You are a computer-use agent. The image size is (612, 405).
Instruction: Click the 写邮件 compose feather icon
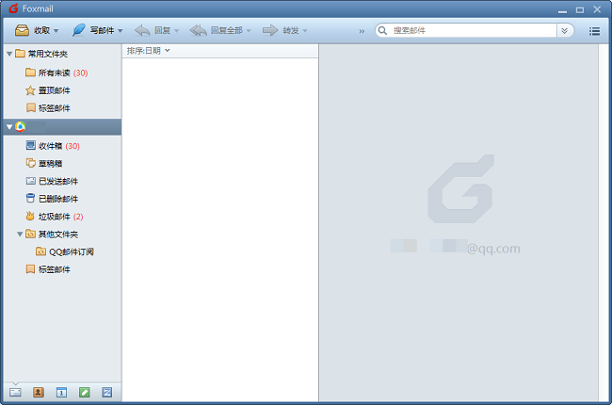pos(78,30)
